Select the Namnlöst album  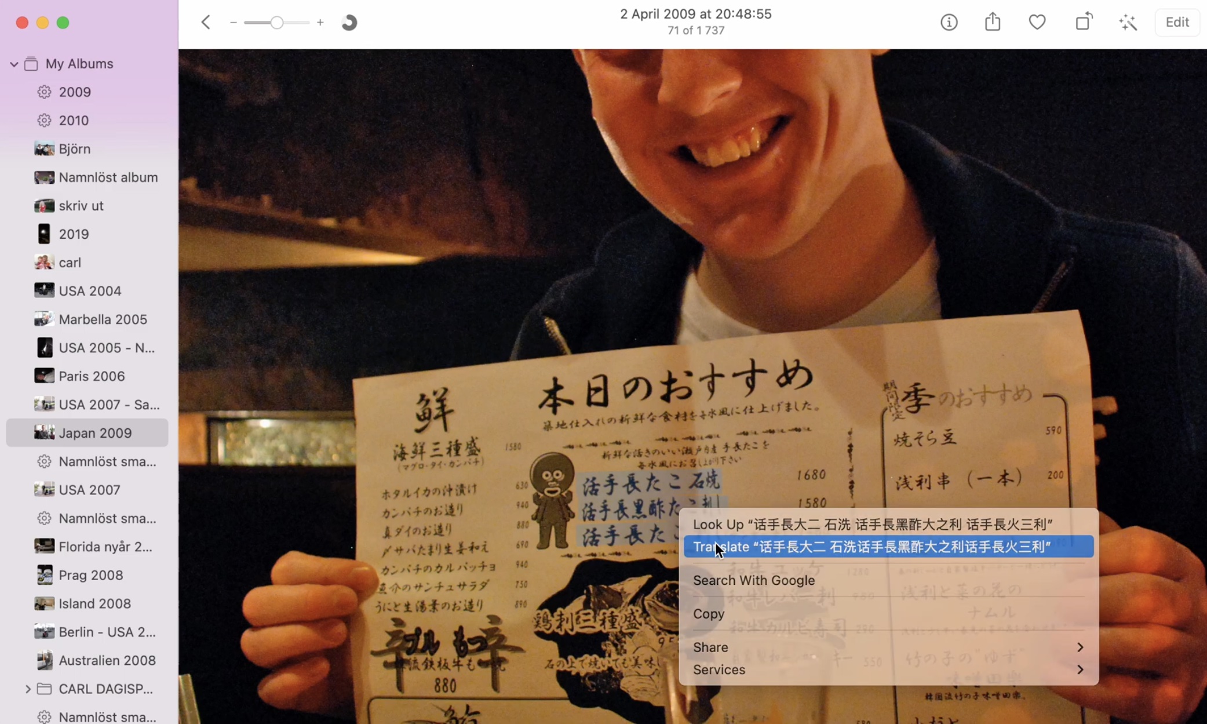tap(87, 177)
